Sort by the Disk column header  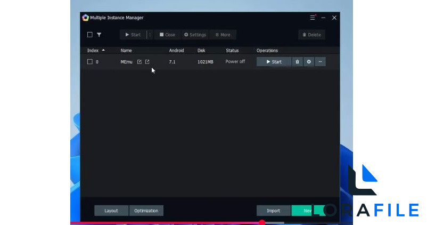(201, 51)
